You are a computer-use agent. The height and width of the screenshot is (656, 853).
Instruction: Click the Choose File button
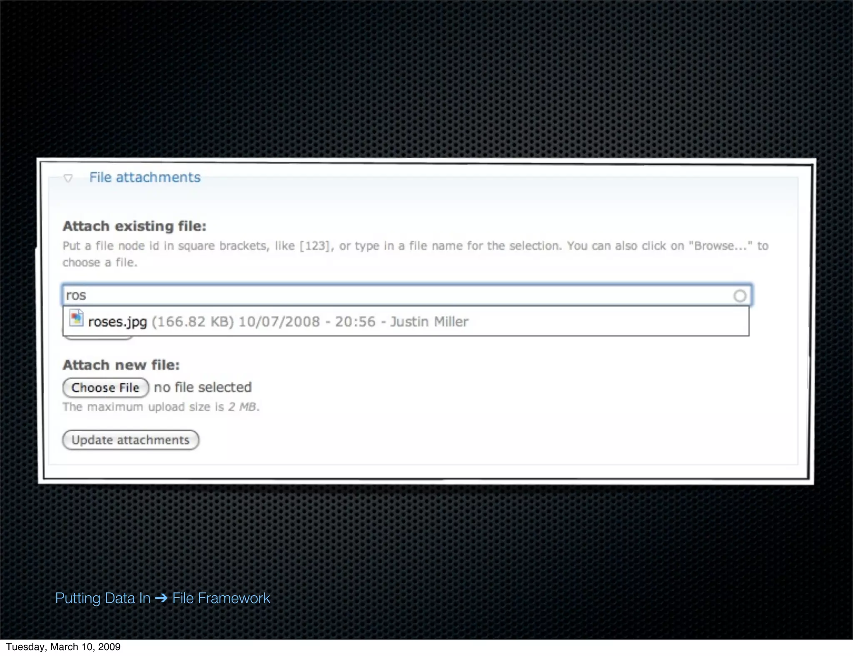click(x=106, y=388)
